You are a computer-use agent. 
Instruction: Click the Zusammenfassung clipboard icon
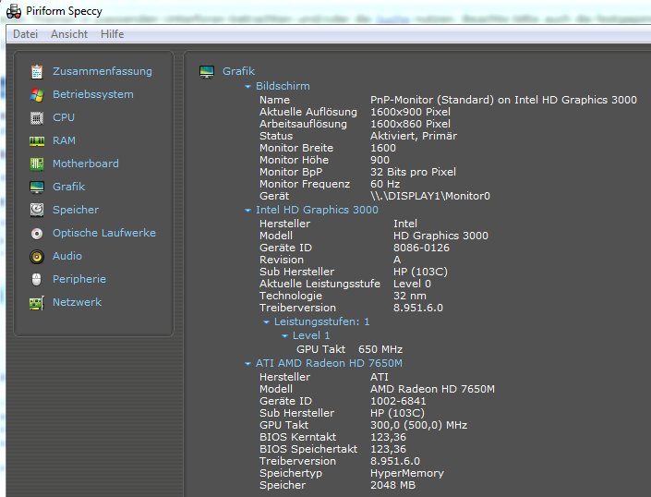click(37, 72)
